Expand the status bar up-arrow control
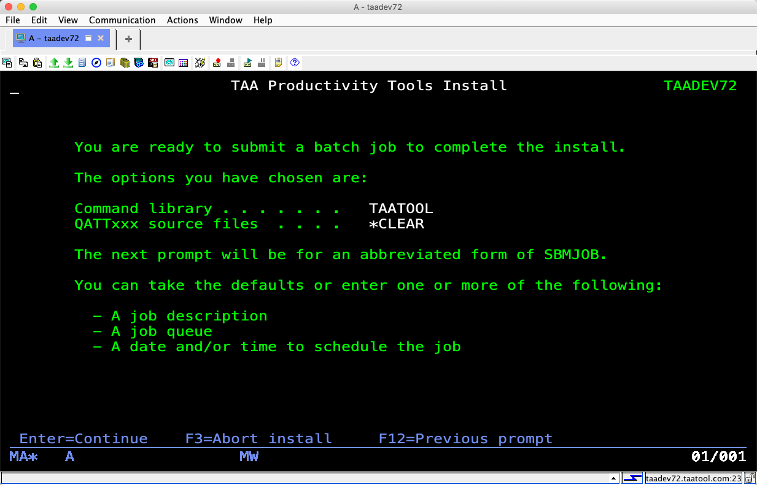This screenshot has height=485, width=757. (613, 479)
